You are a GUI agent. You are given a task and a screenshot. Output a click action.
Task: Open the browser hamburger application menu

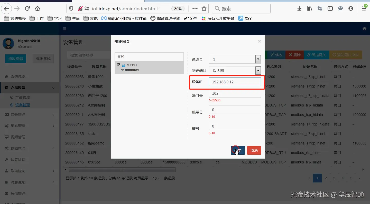click(x=364, y=9)
